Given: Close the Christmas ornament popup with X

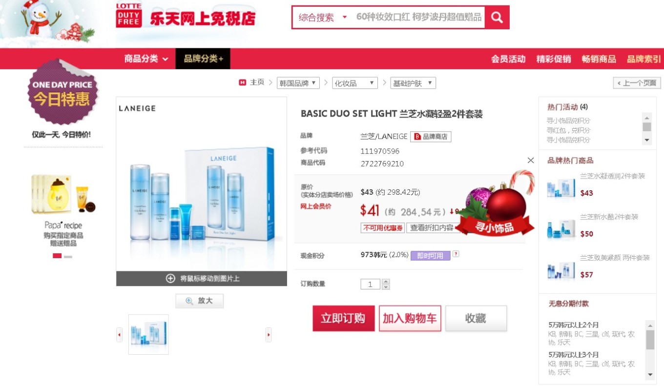Looking at the screenshot, I should tap(531, 160).
